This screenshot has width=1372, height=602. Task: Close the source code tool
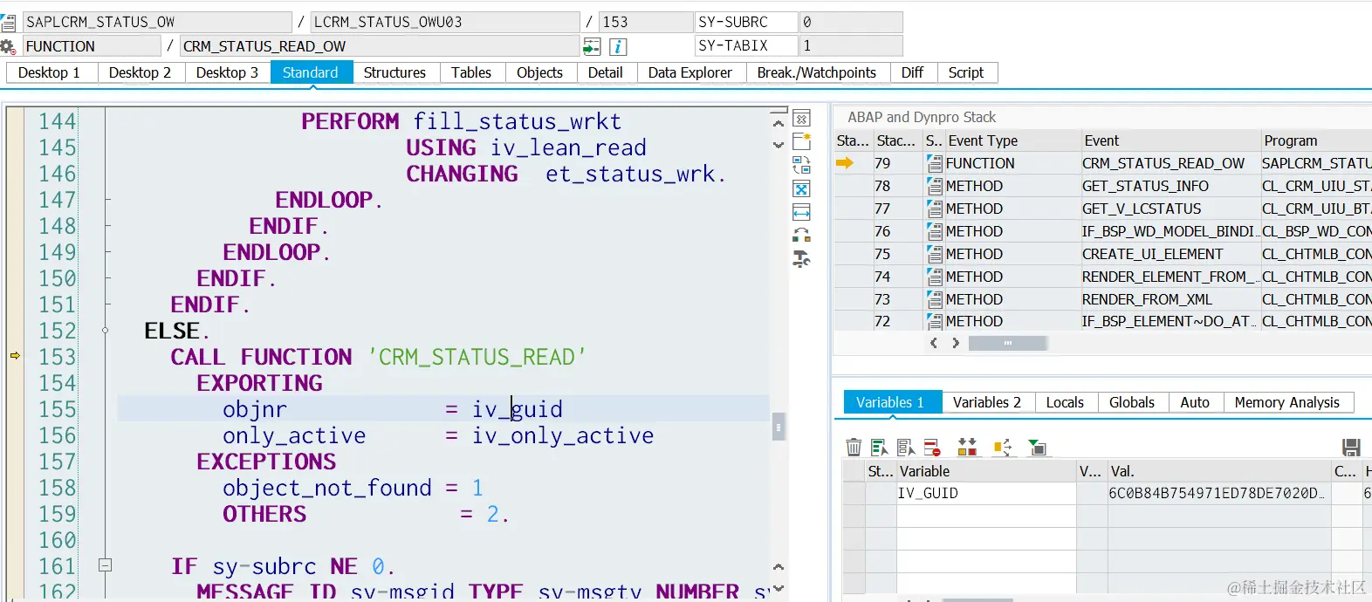click(x=801, y=119)
